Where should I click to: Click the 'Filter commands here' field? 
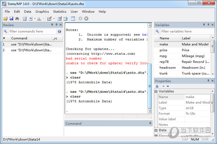pos(33,31)
